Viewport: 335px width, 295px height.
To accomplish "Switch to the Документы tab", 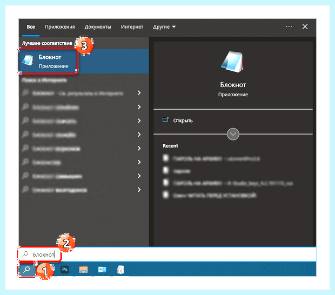I will coord(98,27).
